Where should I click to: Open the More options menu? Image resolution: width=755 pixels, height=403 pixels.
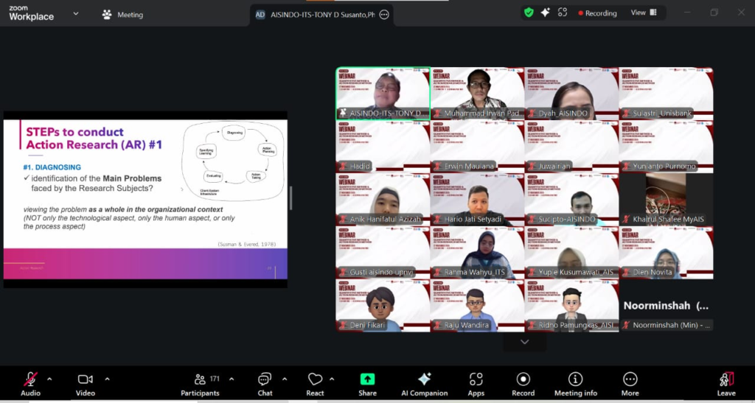(x=630, y=379)
